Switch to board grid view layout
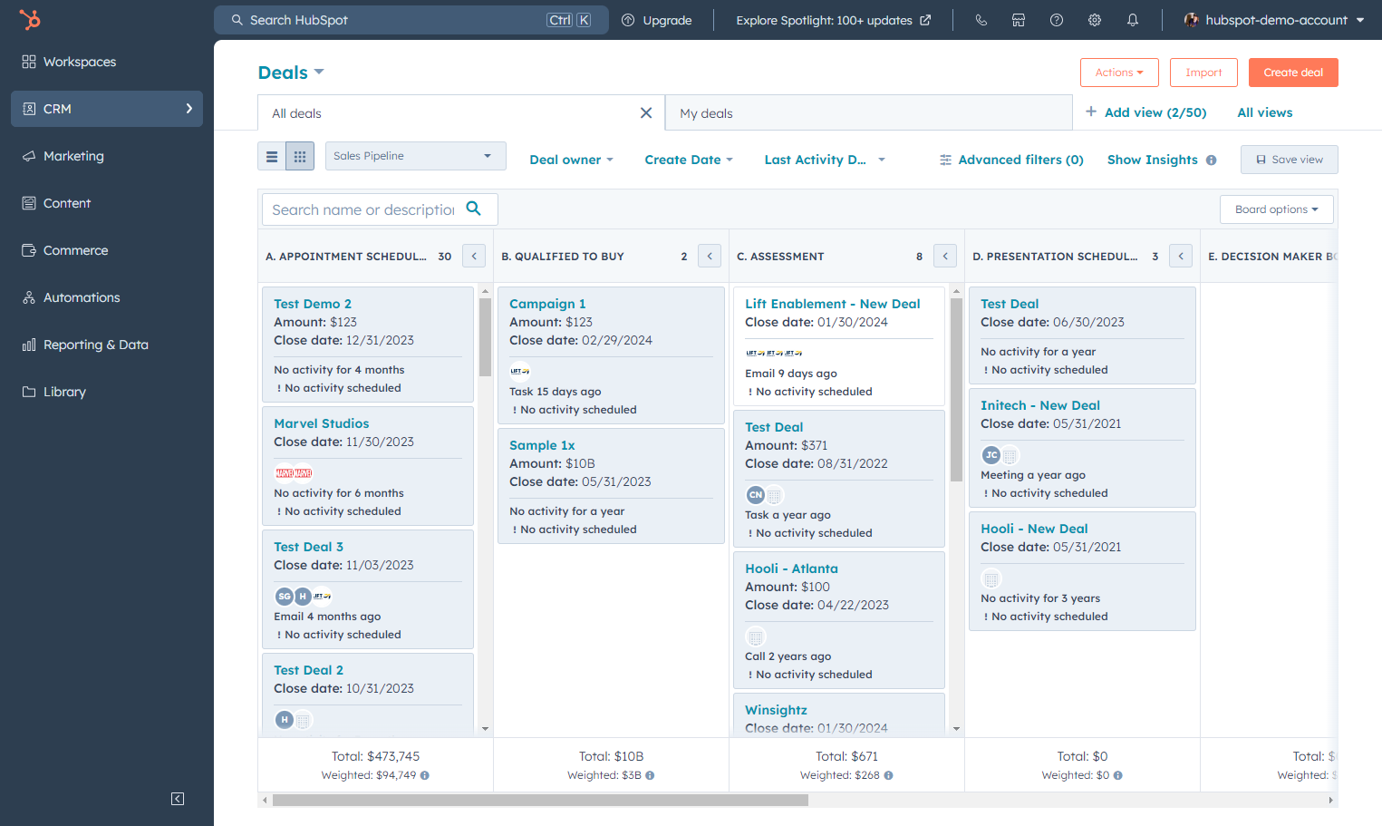The width and height of the screenshot is (1382, 826). (x=300, y=156)
